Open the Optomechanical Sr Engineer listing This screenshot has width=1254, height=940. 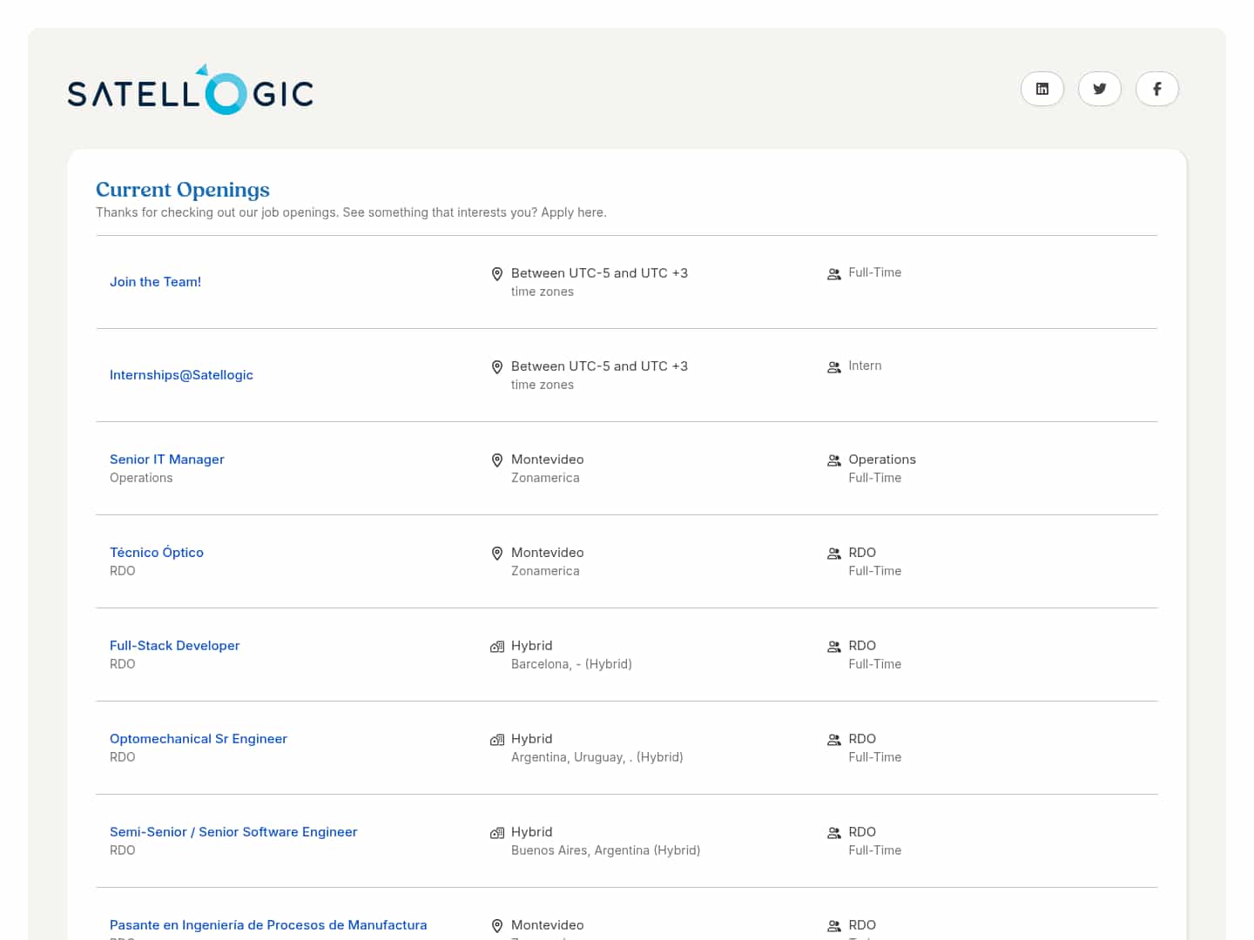pos(199,739)
